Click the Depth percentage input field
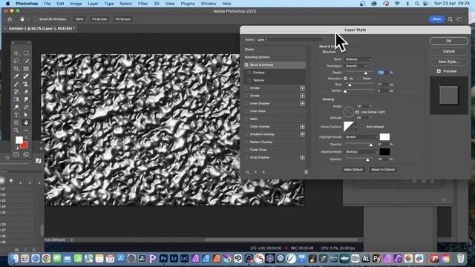Image resolution: width=475 pixels, height=267 pixels. pos(383,73)
